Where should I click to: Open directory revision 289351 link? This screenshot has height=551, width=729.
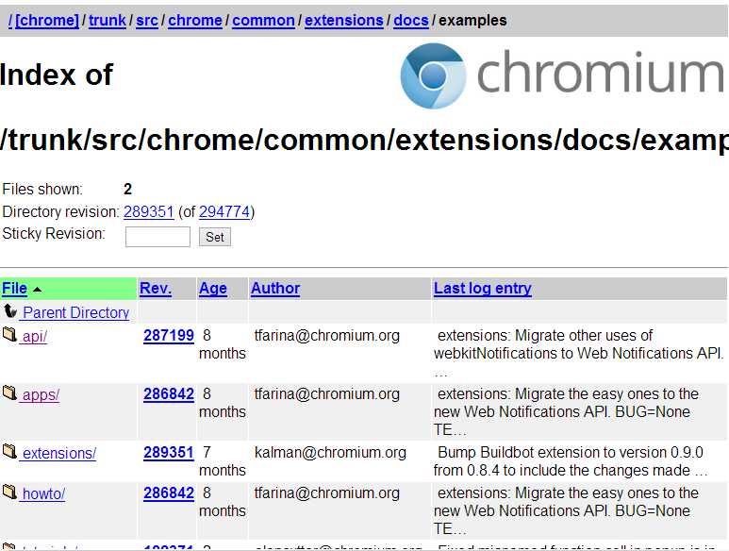149,212
